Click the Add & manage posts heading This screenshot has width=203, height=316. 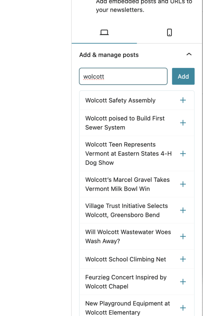point(109,55)
